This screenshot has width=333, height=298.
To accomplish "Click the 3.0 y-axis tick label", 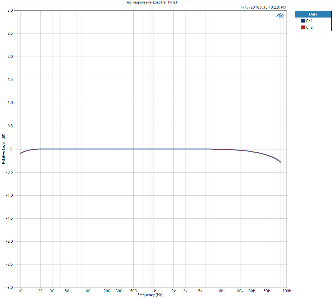I will (x=10, y=10).
